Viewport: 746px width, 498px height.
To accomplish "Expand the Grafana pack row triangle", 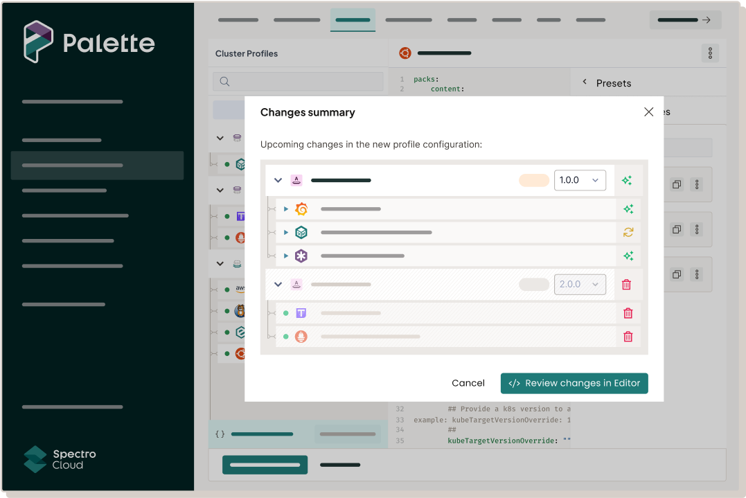I will [x=286, y=208].
